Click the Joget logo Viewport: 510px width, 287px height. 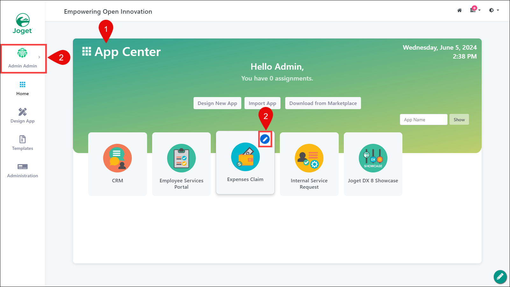pos(23,24)
